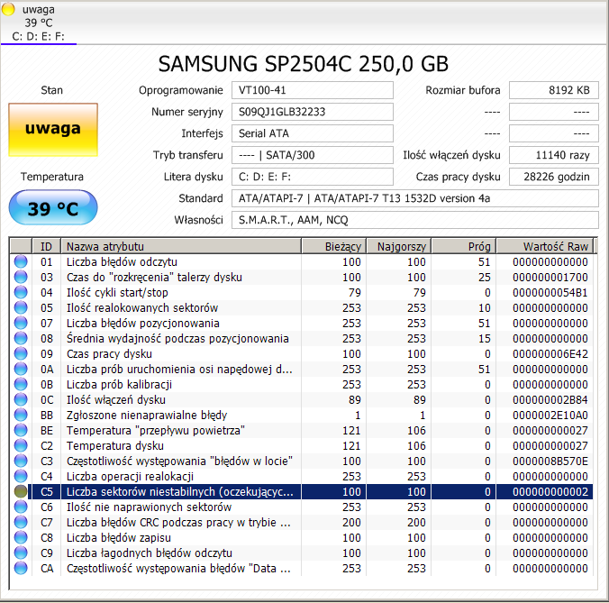Select 'Ilość cykli start/stop' attribute row
609x603 pixels.
pos(302,292)
